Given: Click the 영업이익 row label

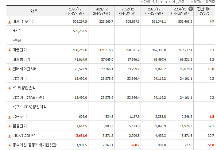Looking at the screenshot, I should [20, 79].
